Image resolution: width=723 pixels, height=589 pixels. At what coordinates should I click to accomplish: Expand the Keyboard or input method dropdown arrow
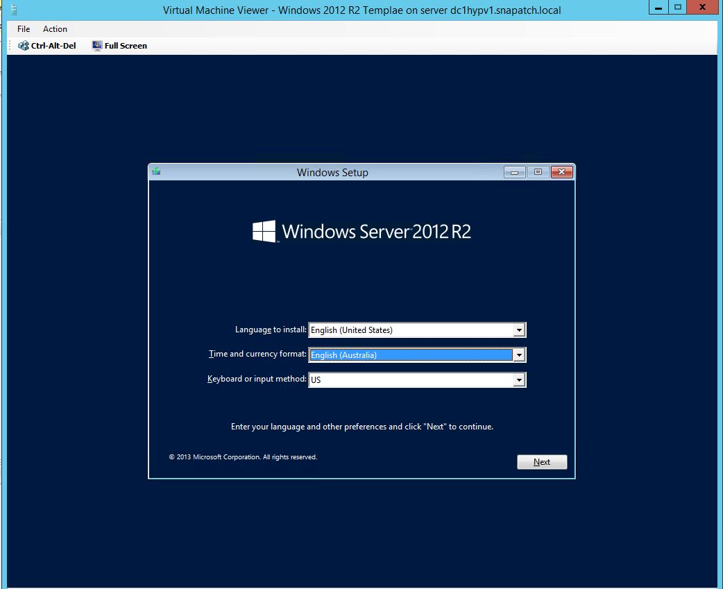click(519, 379)
